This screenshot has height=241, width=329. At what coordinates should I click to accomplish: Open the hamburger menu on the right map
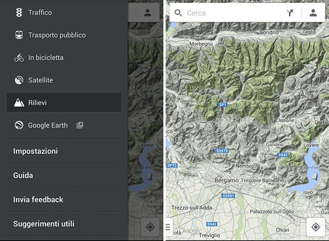(x=168, y=227)
